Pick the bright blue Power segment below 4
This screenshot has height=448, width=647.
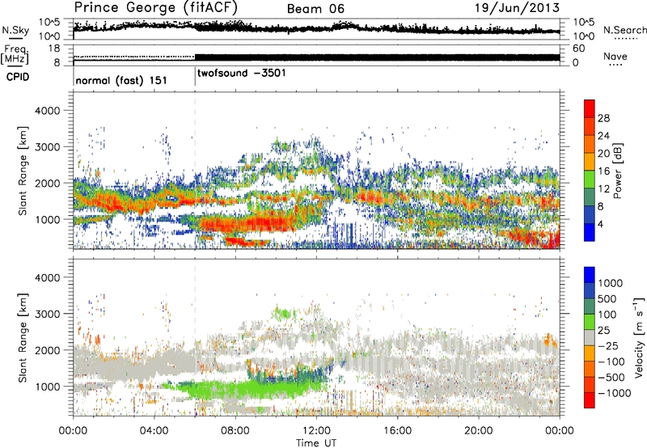(590, 233)
